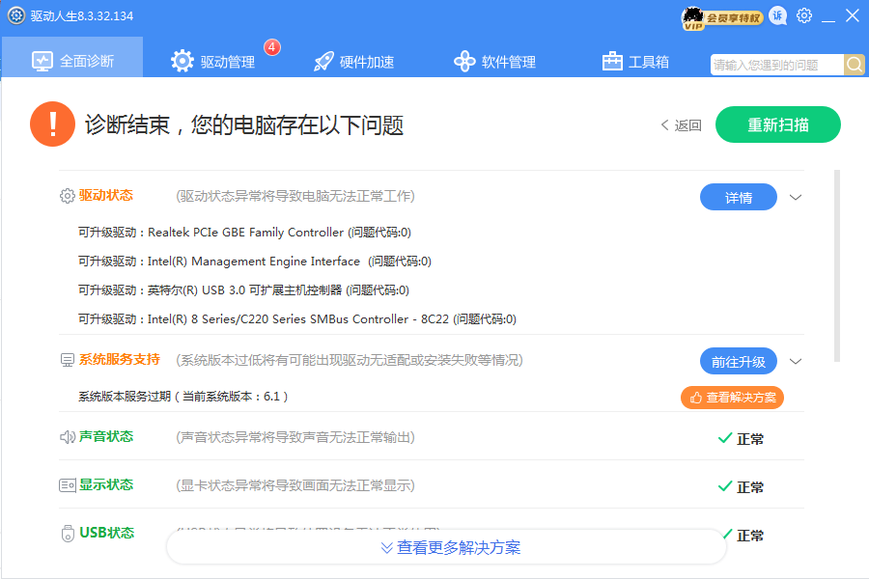Click the USB状态 heading
The image size is (869, 579).
pyautogui.click(x=106, y=533)
